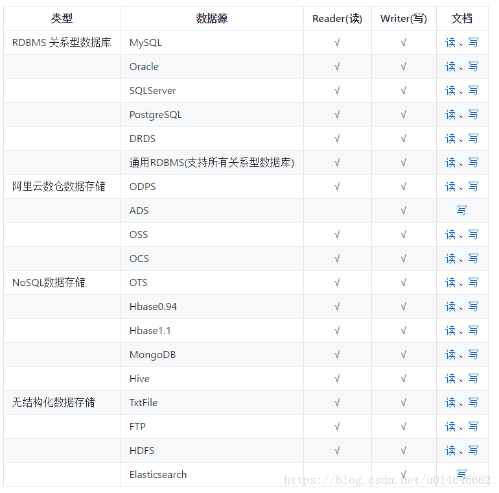The width and height of the screenshot is (499, 493).
Task: Open the 通用RDBMS write (写) doc link
Action: coord(473,162)
